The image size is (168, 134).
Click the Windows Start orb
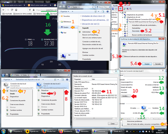pos(3,131)
